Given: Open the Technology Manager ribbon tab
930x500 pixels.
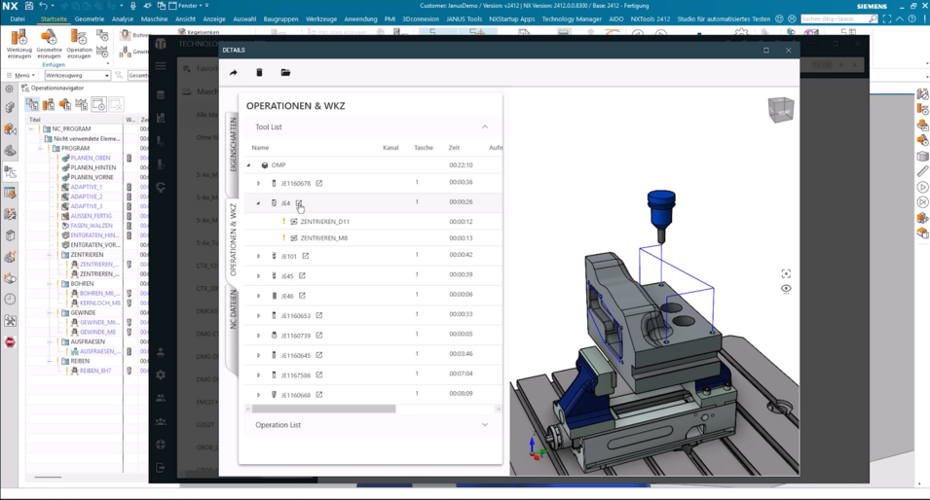Looking at the screenshot, I should (x=572, y=18).
